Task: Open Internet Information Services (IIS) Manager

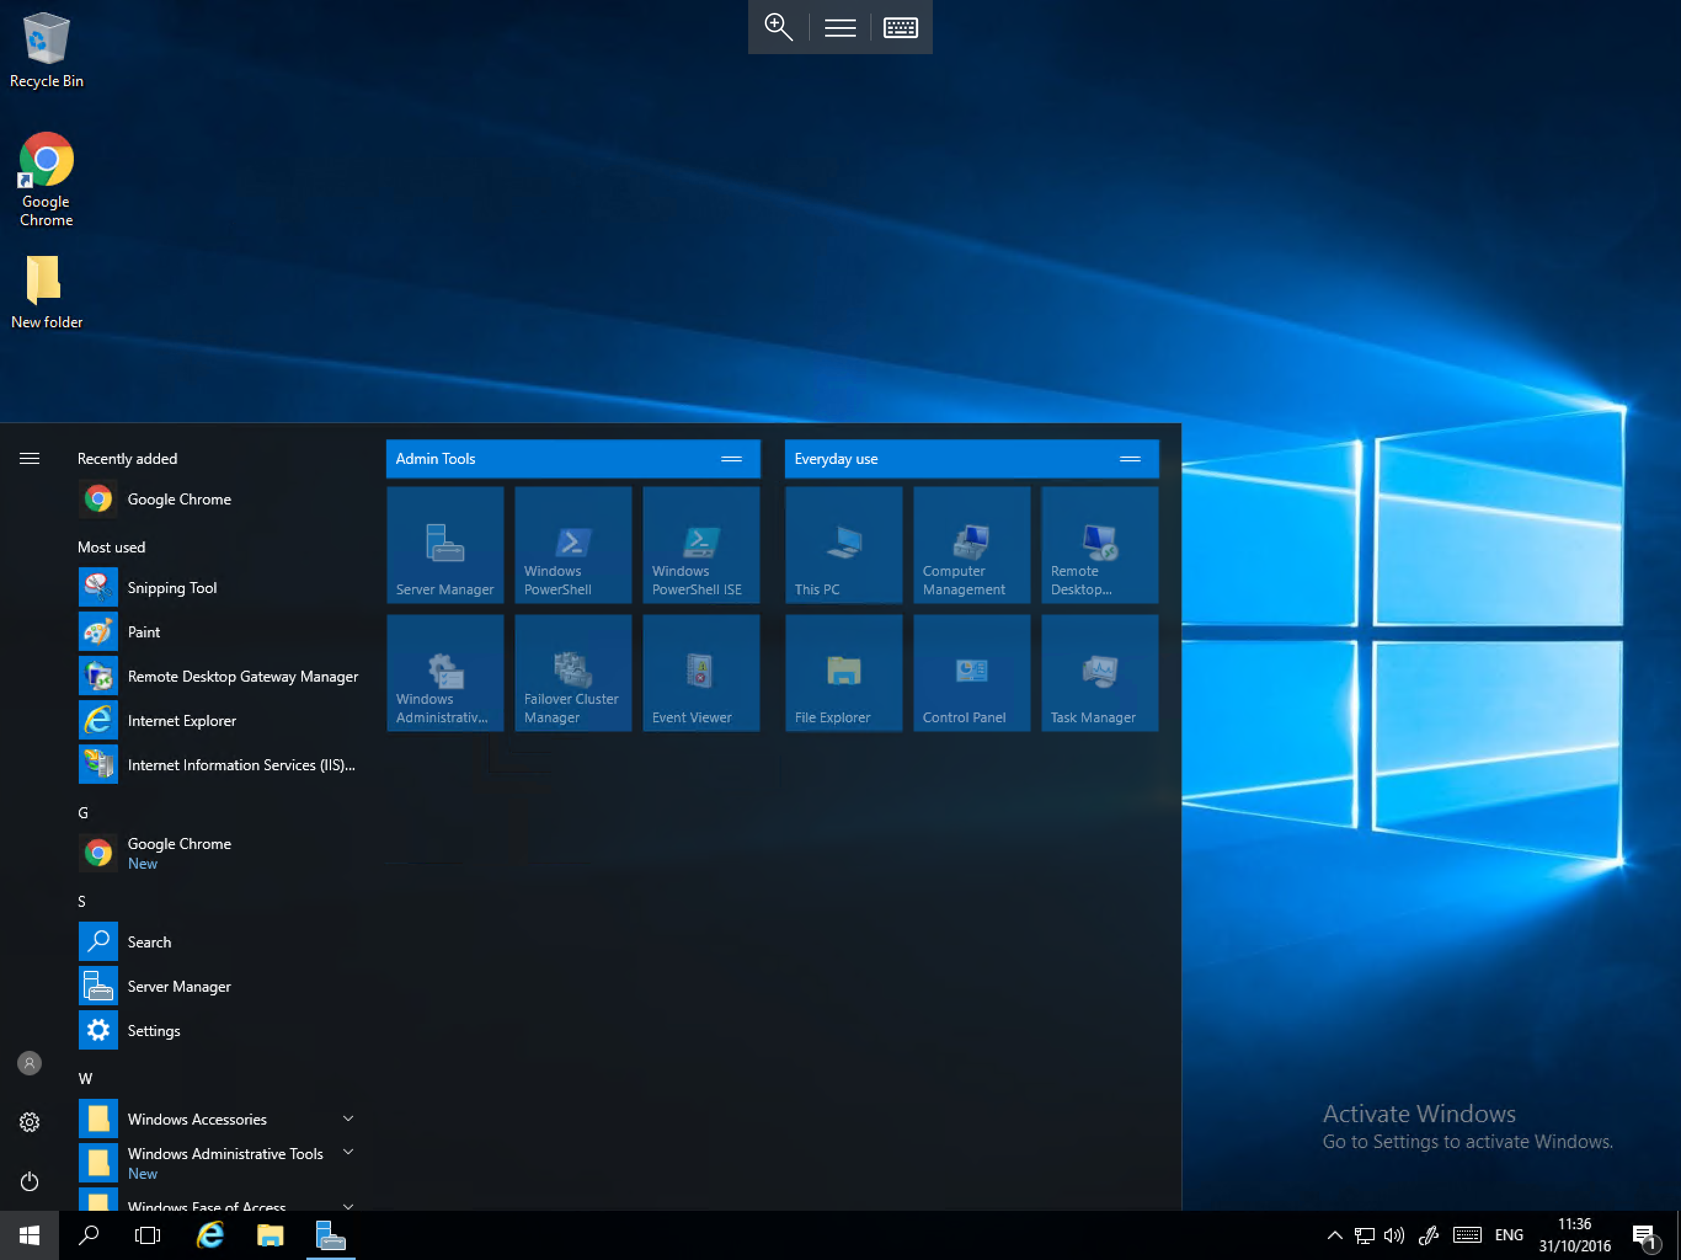Action: [x=219, y=765]
